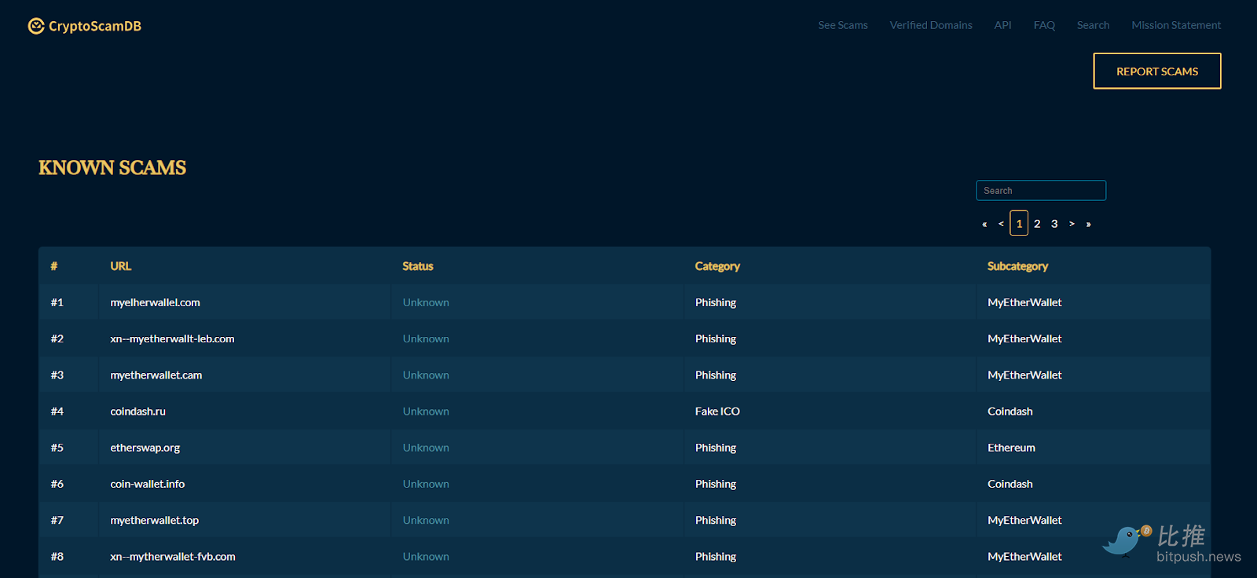Open the myetherwallet.cam entry
The image size is (1257, 578).
coord(156,375)
